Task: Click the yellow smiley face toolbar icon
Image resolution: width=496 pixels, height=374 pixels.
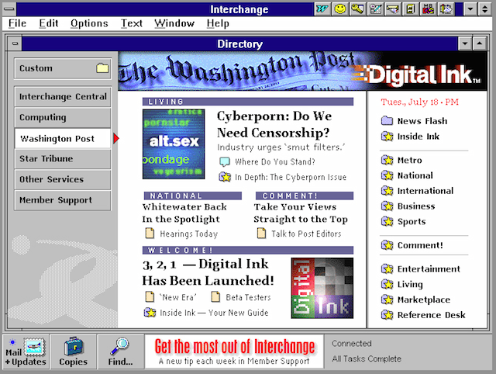Action: 339,9
